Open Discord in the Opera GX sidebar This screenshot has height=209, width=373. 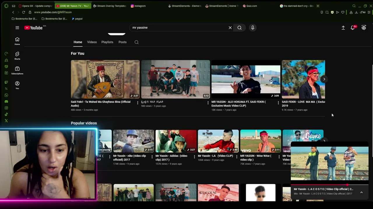pos(6,102)
